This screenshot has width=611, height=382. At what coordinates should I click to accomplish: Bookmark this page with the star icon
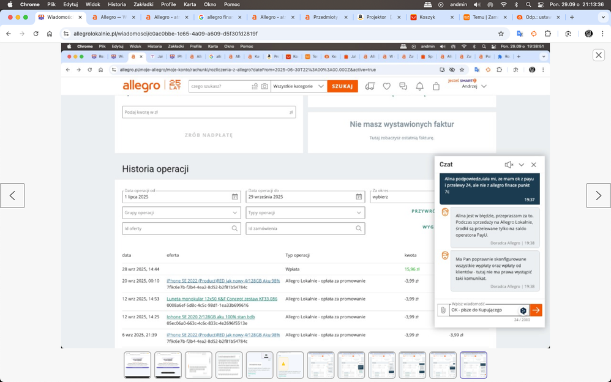click(x=501, y=34)
